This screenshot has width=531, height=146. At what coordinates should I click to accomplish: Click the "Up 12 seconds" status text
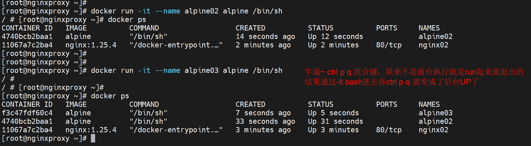(x=335, y=36)
